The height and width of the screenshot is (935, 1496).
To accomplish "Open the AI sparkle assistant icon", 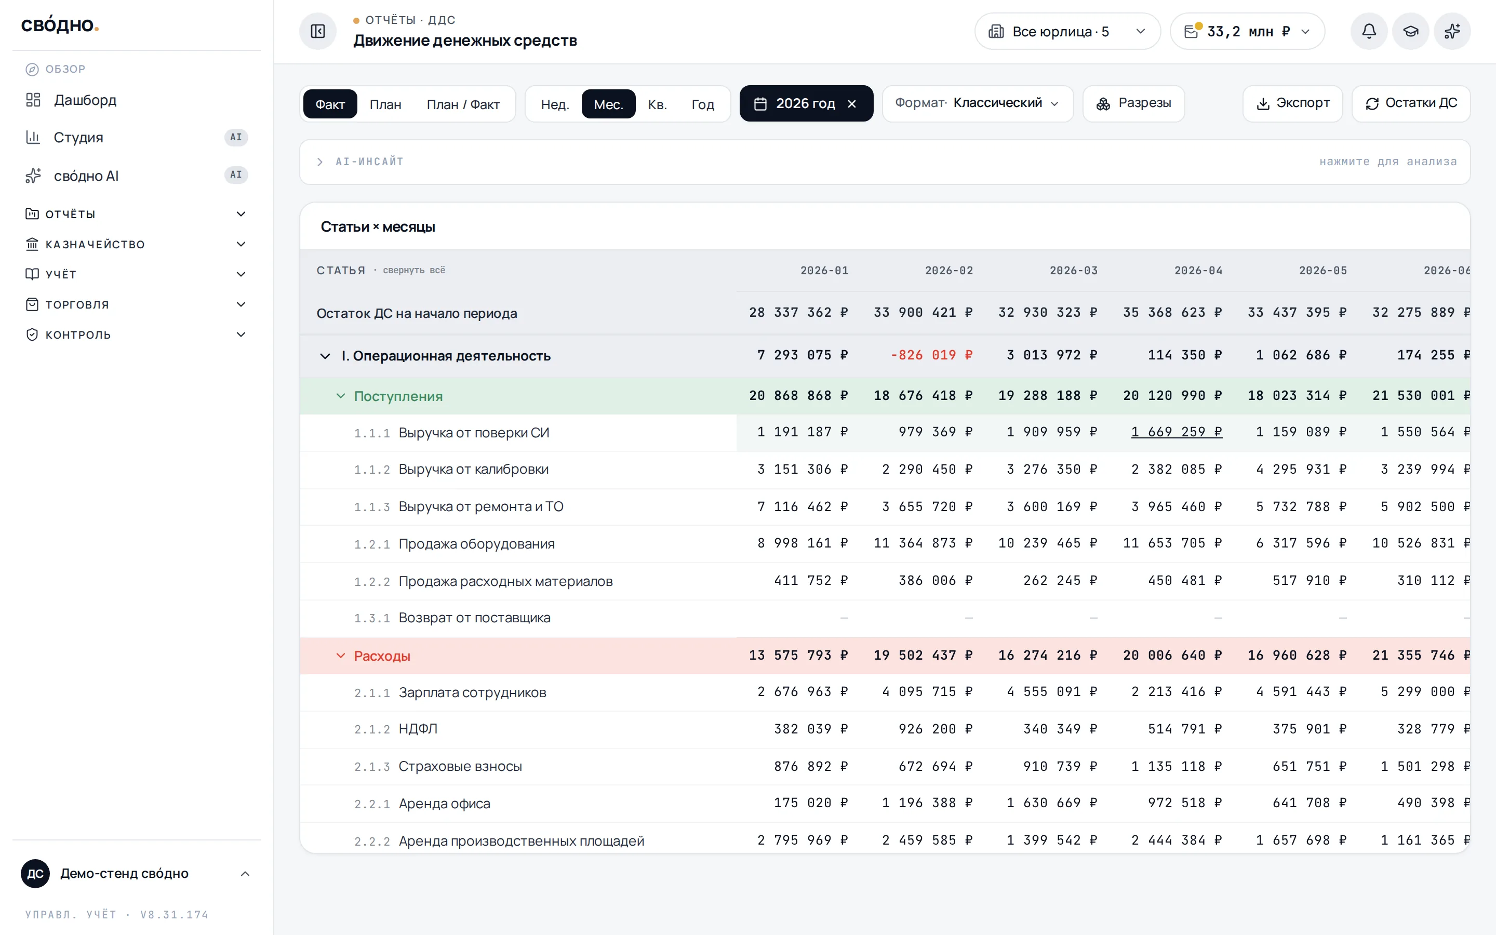I will point(1452,32).
